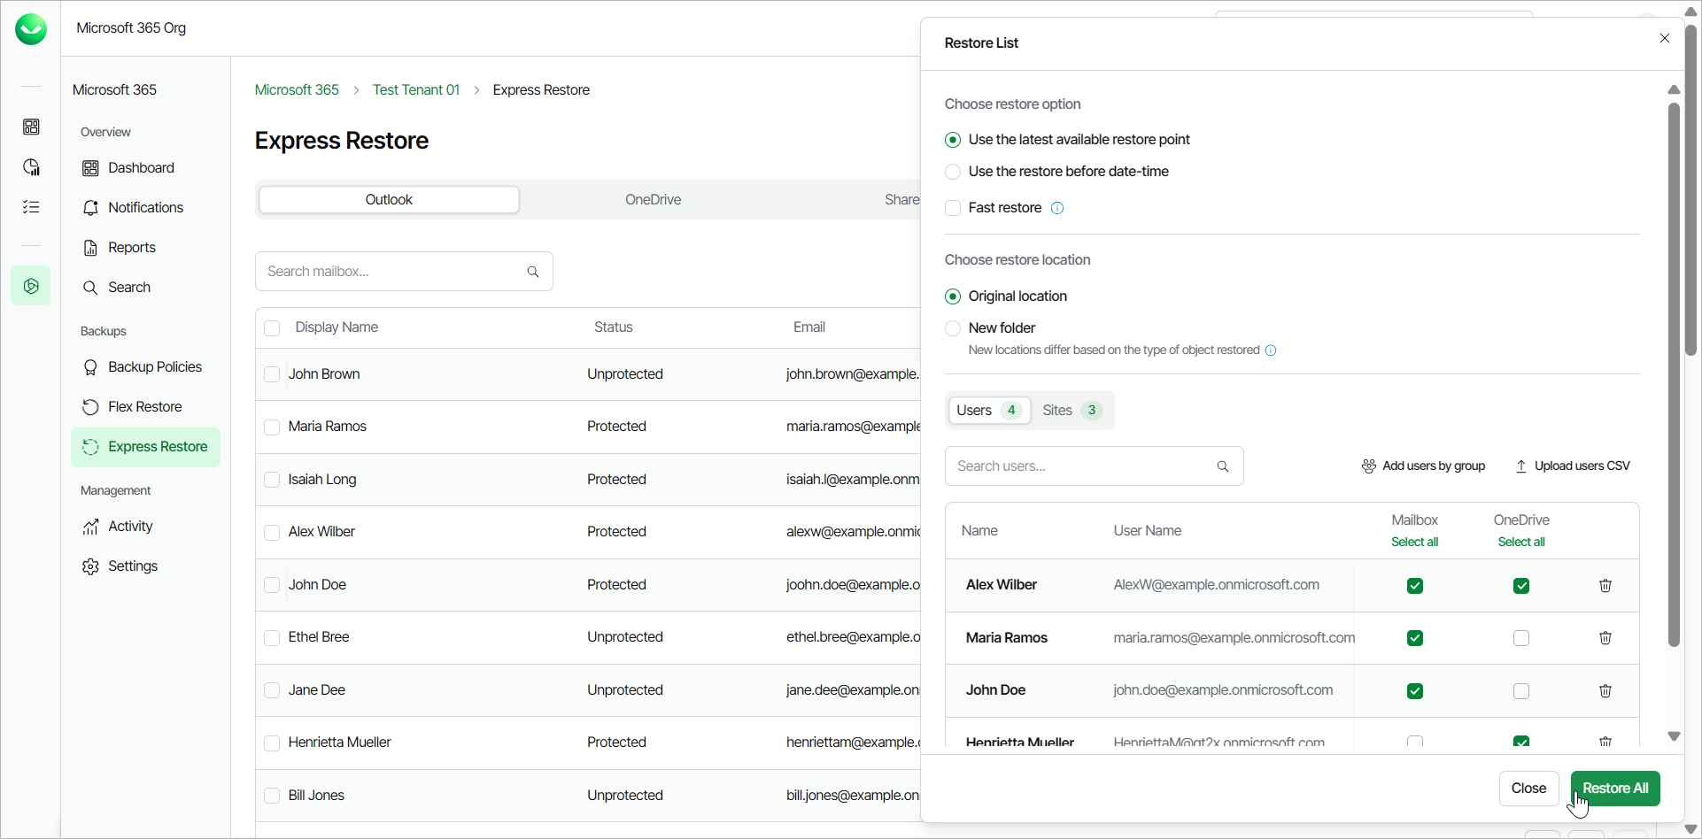This screenshot has height=839, width=1702.
Task: Click the Restore List panel scrollbar
Action: (x=1674, y=374)
